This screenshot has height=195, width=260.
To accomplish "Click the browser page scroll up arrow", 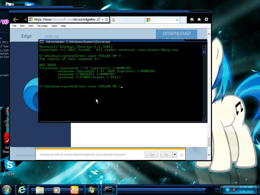I will (209, 34).
